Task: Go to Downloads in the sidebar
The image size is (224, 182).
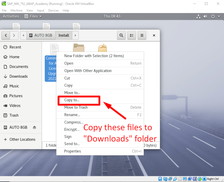Action: pos(18,76)
